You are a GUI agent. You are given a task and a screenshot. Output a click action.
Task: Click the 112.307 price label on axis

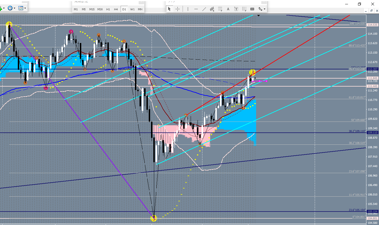(372, 69)
